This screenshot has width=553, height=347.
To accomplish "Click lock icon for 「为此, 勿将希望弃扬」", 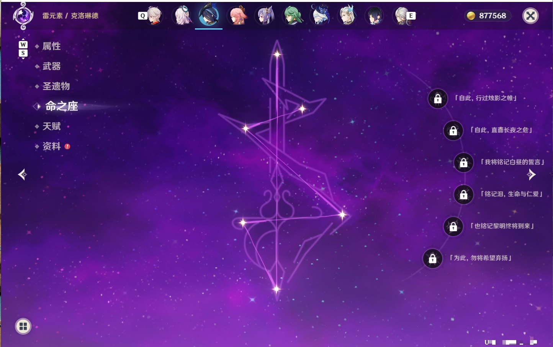I will [x=432, y=259].
